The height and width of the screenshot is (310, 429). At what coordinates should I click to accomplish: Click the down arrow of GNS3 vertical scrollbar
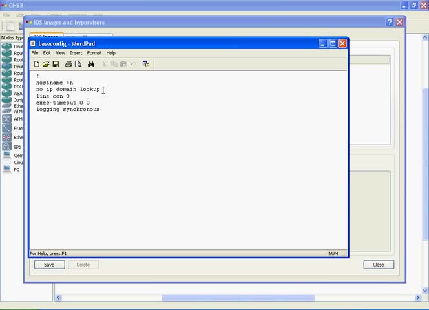425,290
